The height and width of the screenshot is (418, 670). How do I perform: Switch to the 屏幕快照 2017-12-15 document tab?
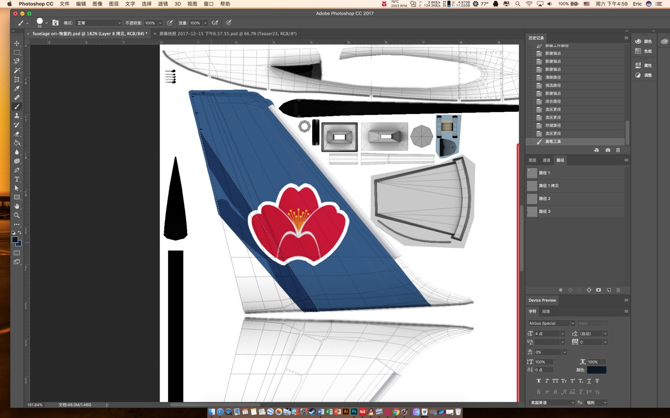(x=228, y=34)
